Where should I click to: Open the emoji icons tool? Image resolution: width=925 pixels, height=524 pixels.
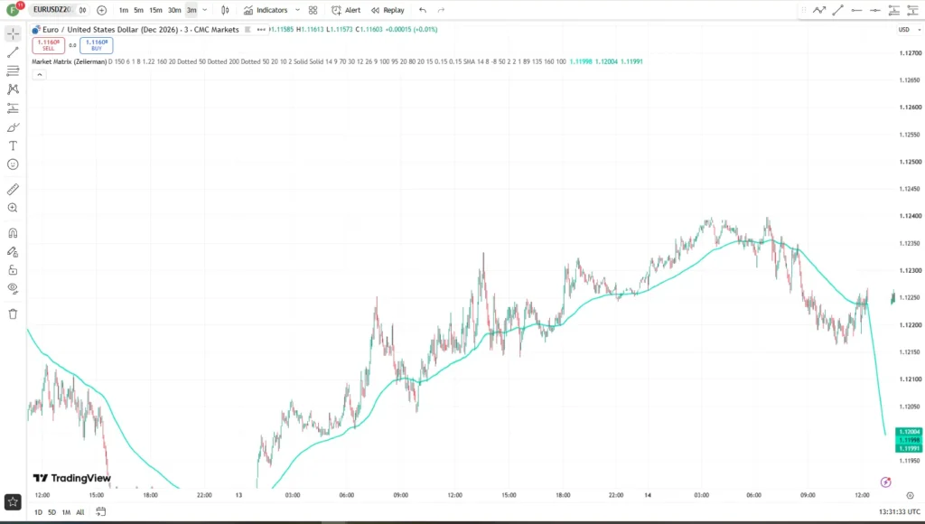(13, 164)
